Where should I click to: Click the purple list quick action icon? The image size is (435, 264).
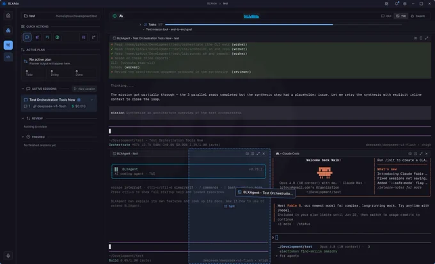(84, 37)
